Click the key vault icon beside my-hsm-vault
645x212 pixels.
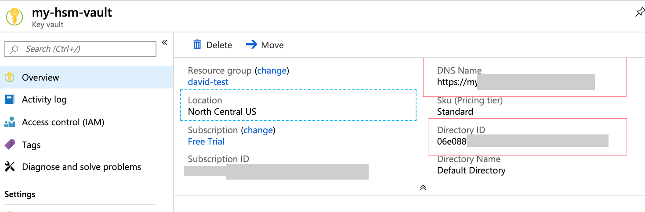pyautogui.click(x=14, y=16)
